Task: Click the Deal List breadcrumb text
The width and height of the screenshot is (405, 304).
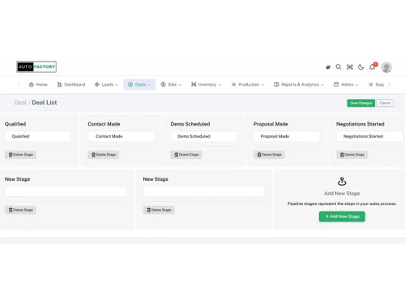Action: (45, 102)
